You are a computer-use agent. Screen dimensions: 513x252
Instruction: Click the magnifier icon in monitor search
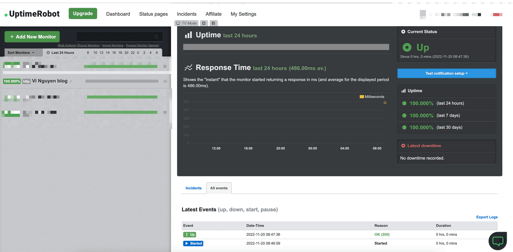point(156,37)
